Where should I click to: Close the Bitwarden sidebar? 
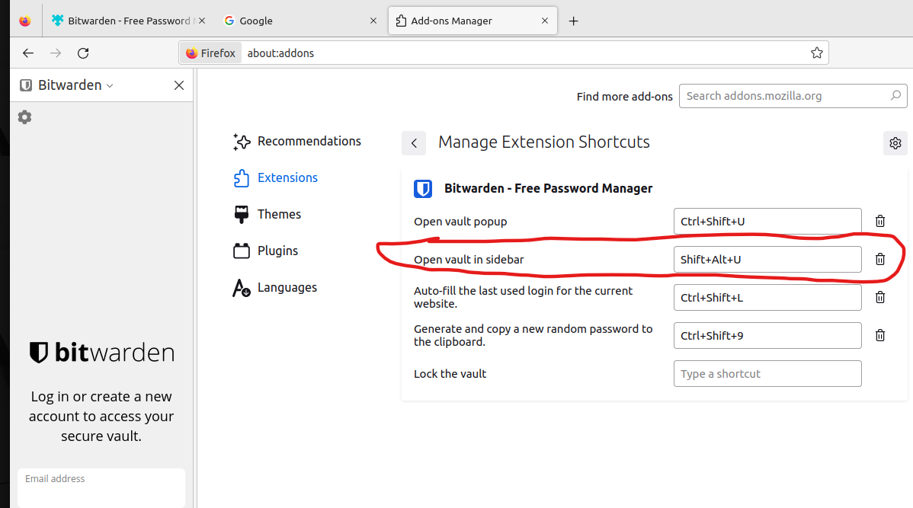[179, 85]
